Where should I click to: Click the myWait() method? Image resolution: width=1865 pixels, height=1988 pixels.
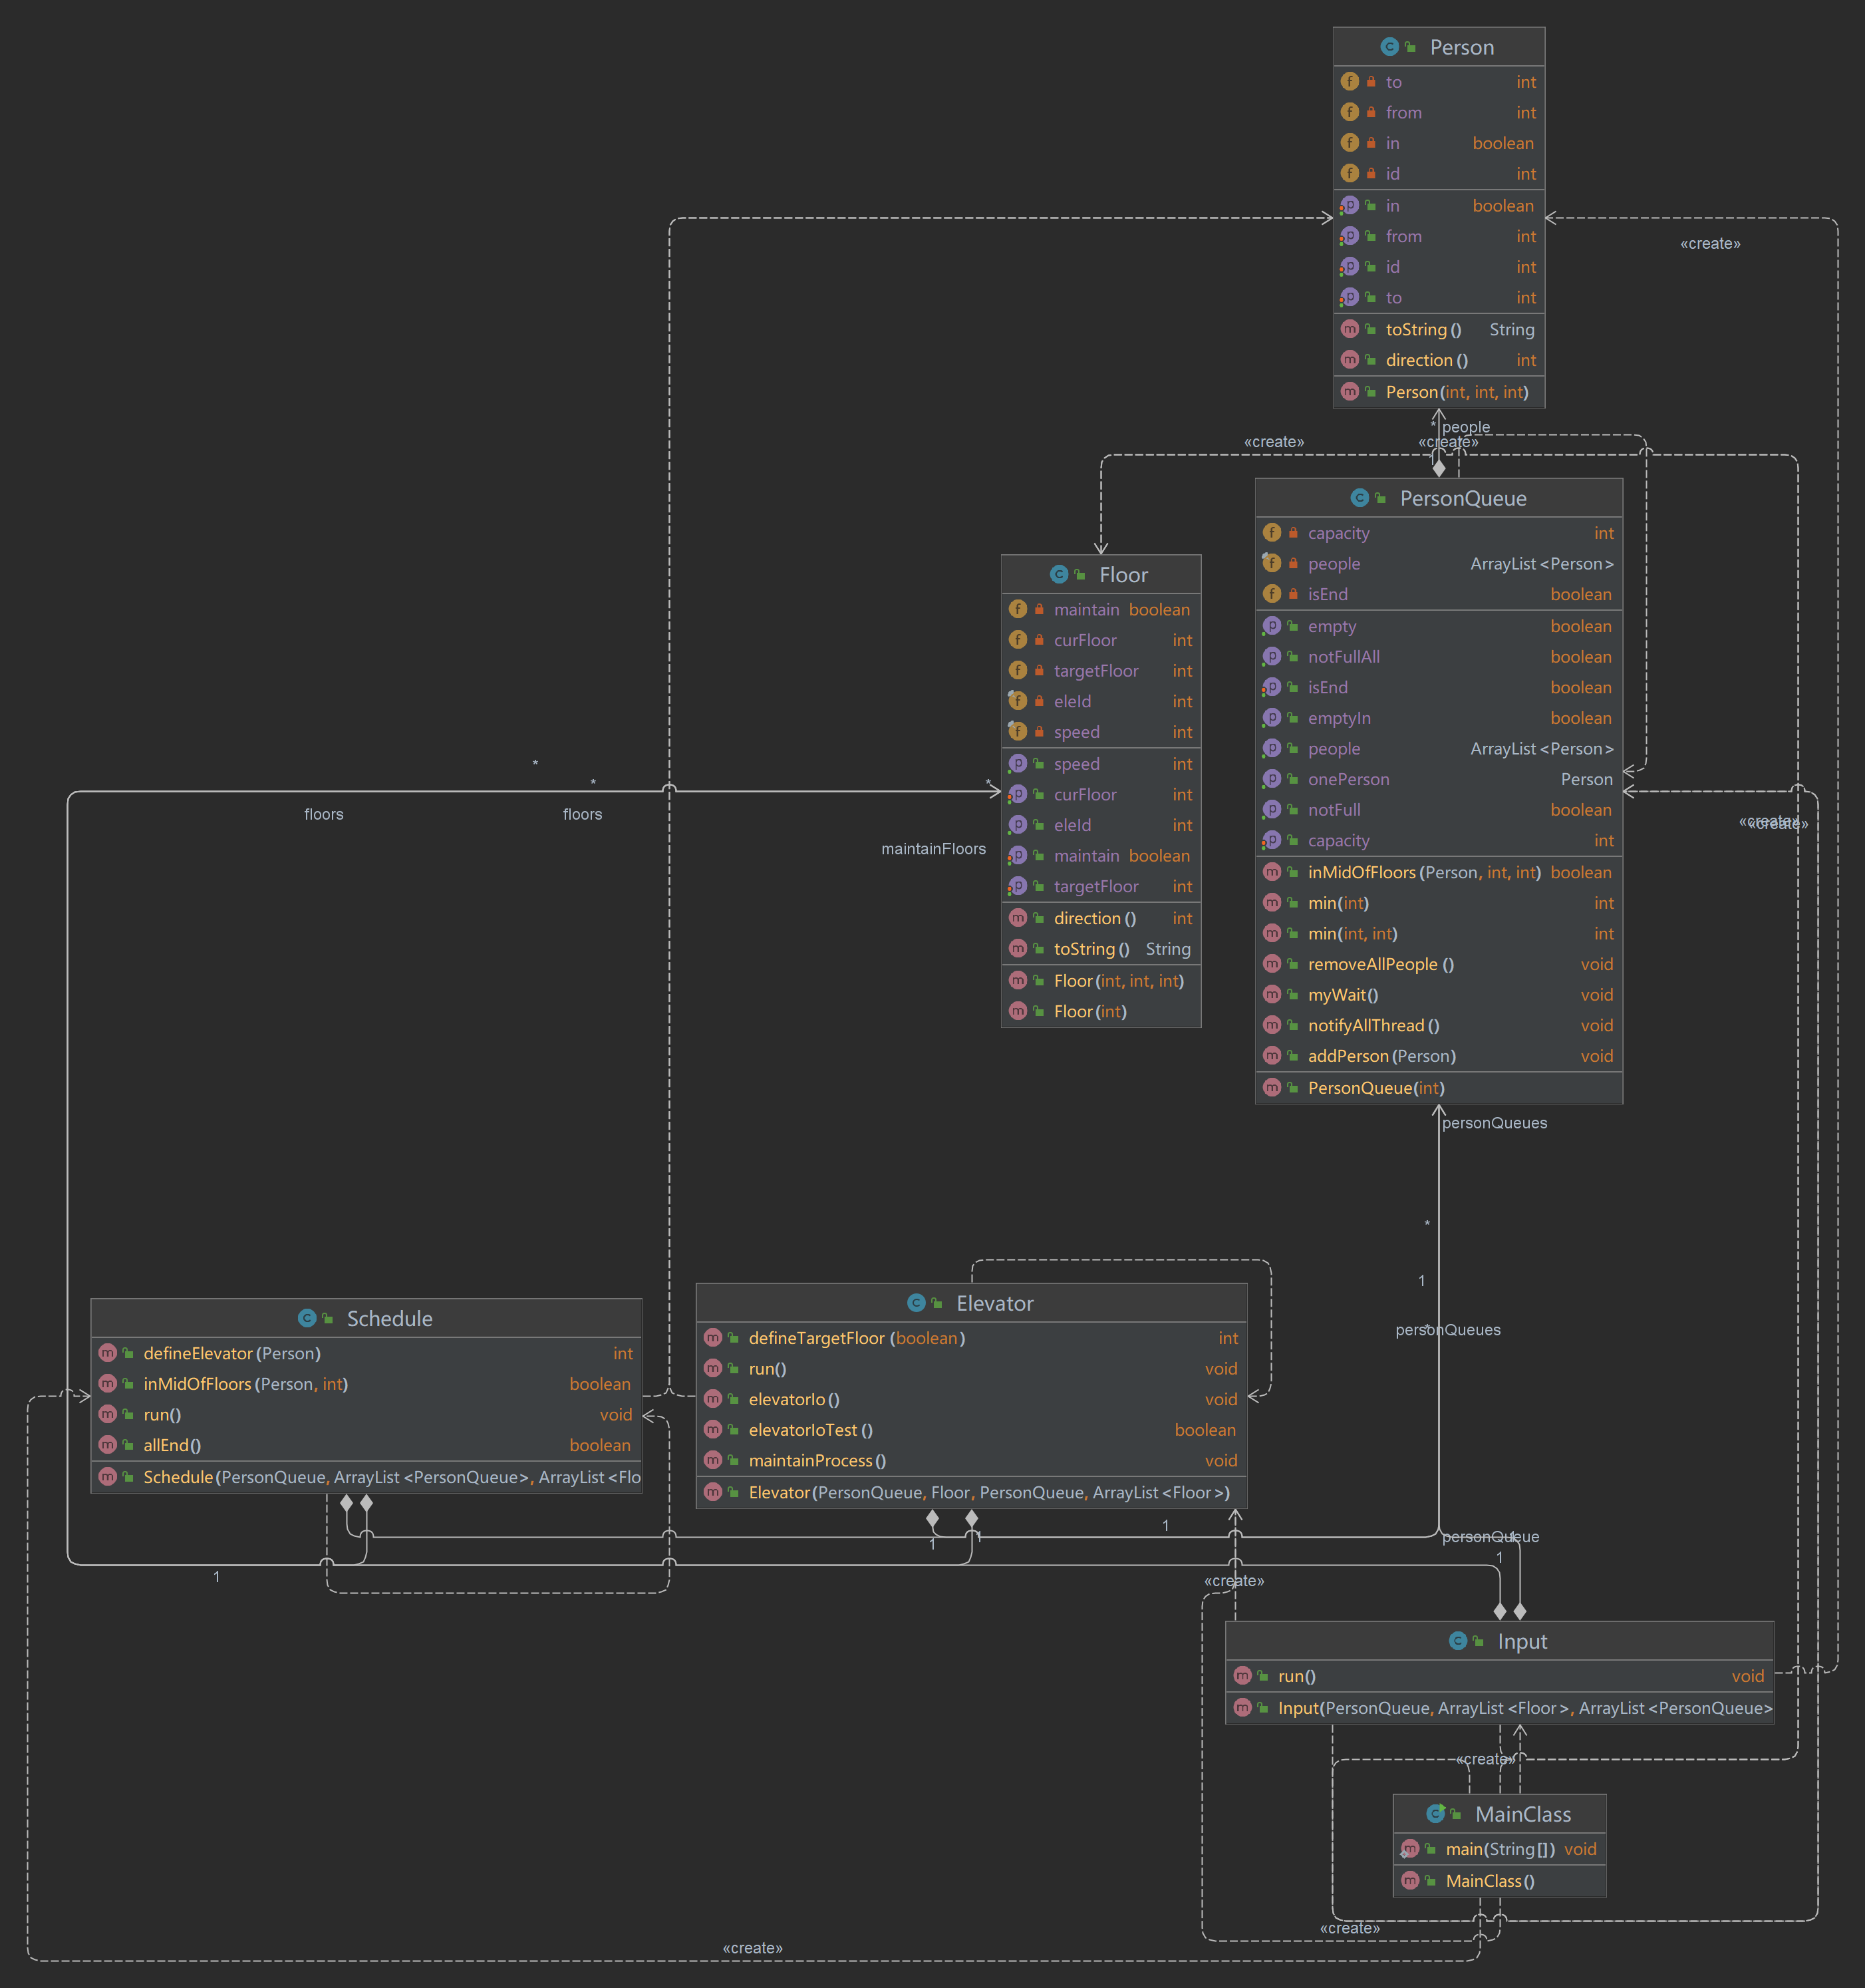[1439, 995]
